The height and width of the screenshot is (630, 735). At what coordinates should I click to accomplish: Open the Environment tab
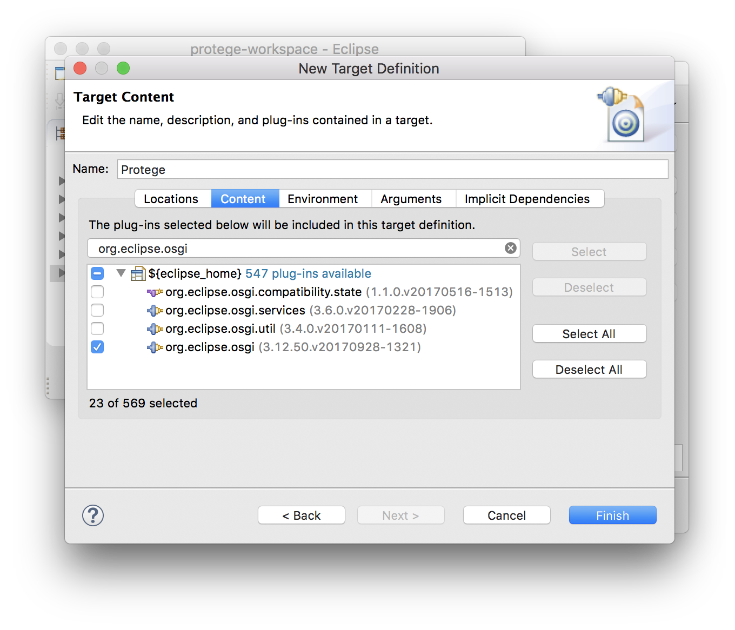(325, 199)
